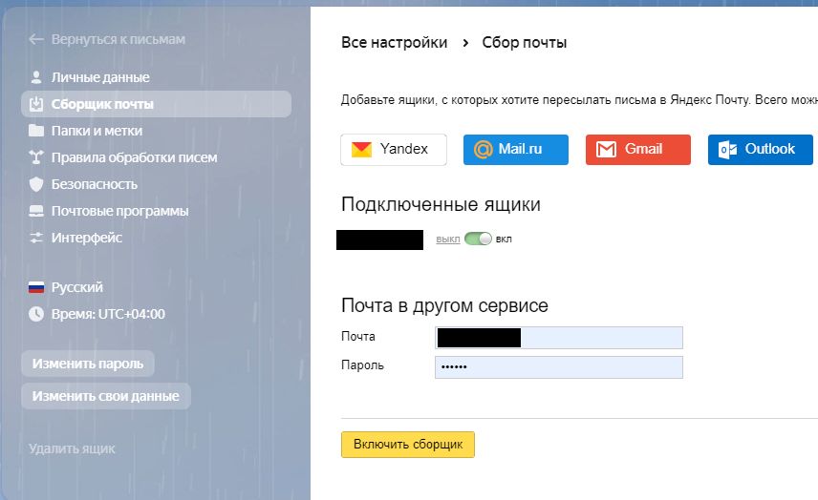Click the person icon beside Личные данные
This screenshot has width=818, height=500.
point(36,77)
